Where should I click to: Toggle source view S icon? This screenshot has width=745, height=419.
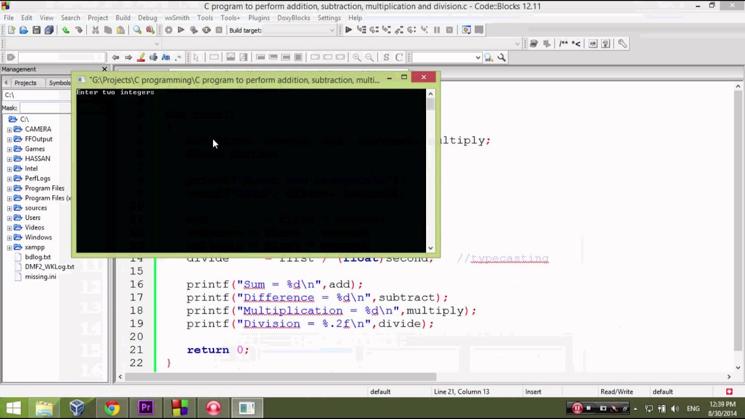click(386, 57)
